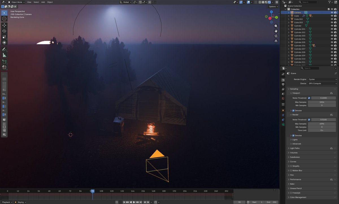Expand the Light Paths panel
Viewport: 339px width, 204px height.
[295, 148]
